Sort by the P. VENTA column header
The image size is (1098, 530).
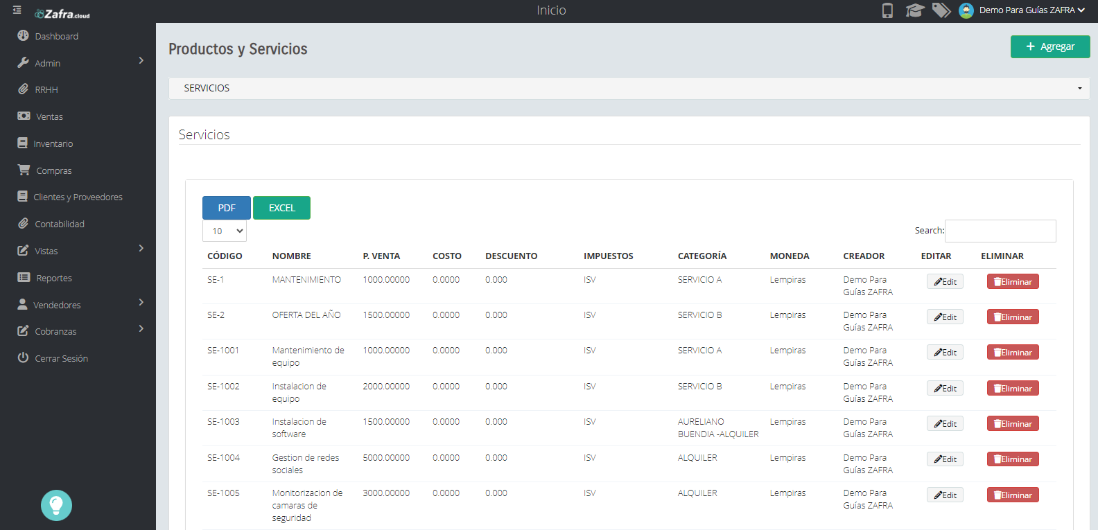click(x=381, y=256)
